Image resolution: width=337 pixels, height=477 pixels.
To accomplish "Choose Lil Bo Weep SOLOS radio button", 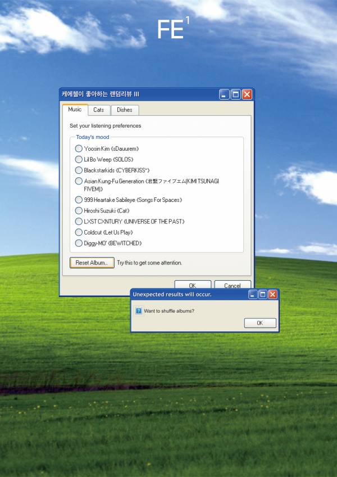I will tap(79, 159).
